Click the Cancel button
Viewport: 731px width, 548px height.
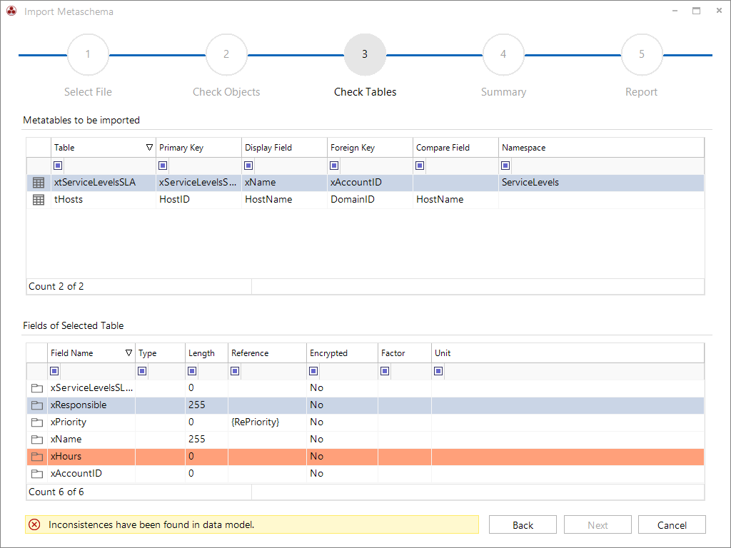click(x=672, y=524)
